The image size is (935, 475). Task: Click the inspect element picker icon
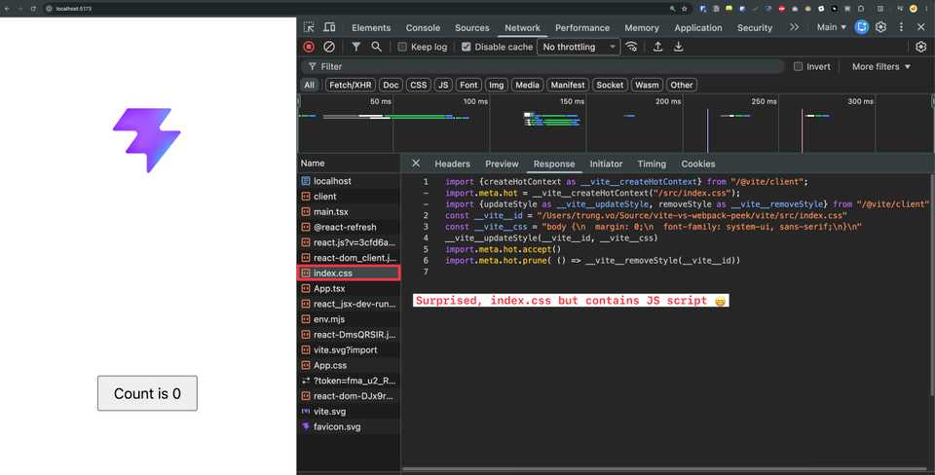(x=309, y=27)
